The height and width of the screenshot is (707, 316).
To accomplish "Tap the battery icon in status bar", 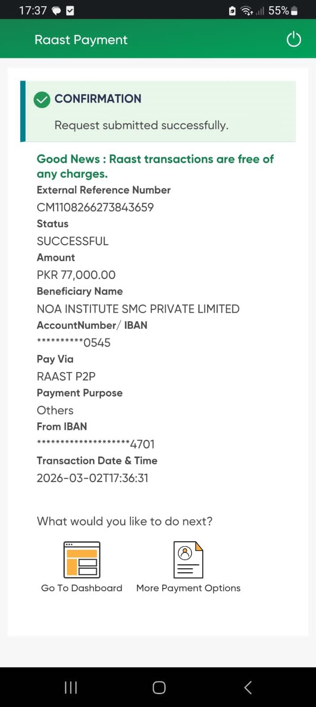I will point(294,11).
